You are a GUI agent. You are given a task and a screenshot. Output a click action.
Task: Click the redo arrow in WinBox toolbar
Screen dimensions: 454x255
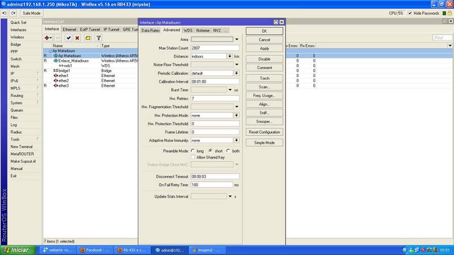pyautogui.click(x=13, y=13)
